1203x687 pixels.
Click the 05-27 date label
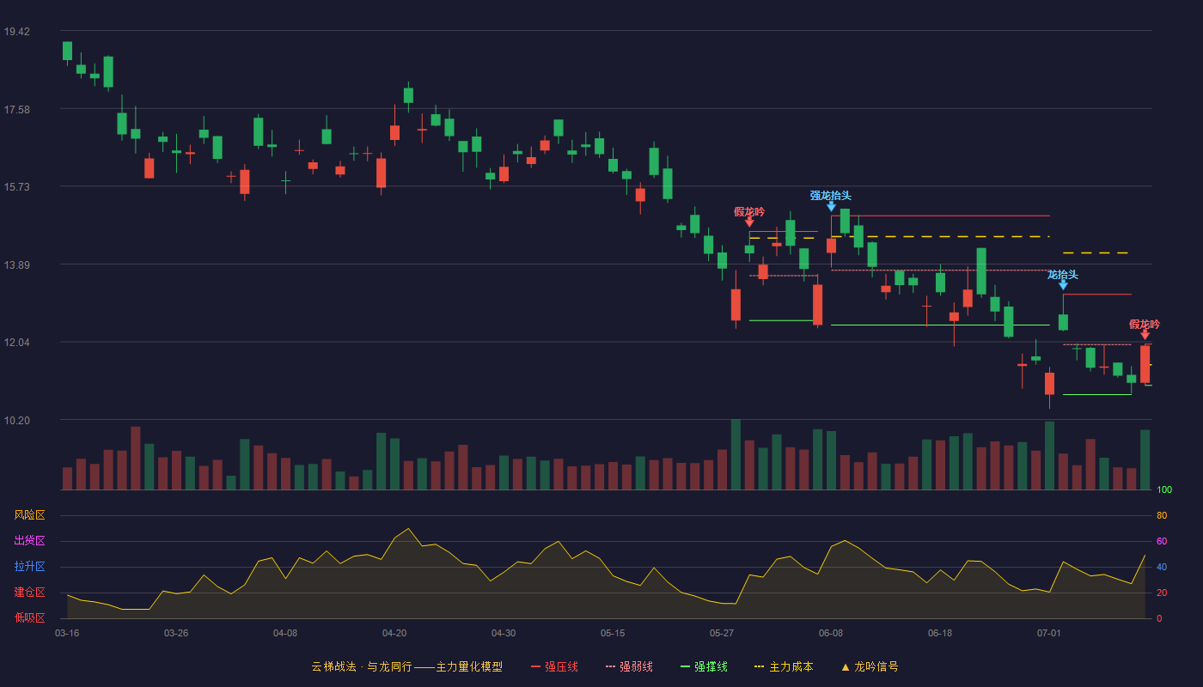(722, 633)
